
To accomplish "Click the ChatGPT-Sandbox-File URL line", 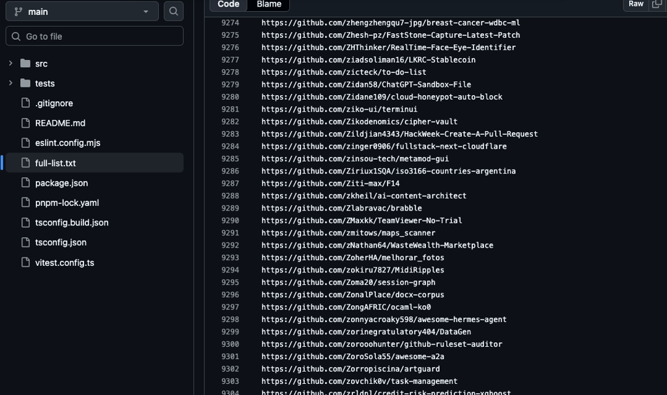I will (x=366, y=84).
